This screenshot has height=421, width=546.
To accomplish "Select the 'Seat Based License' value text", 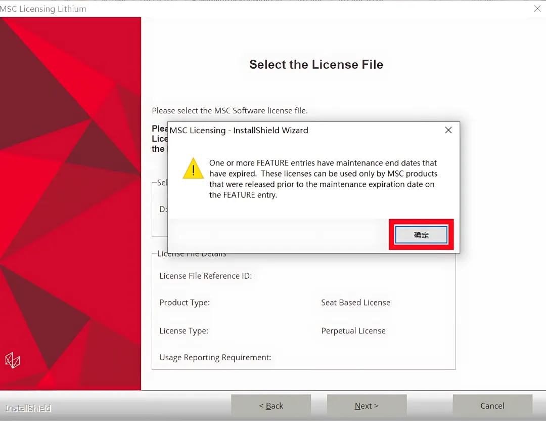I will click(x=355, y=303).
